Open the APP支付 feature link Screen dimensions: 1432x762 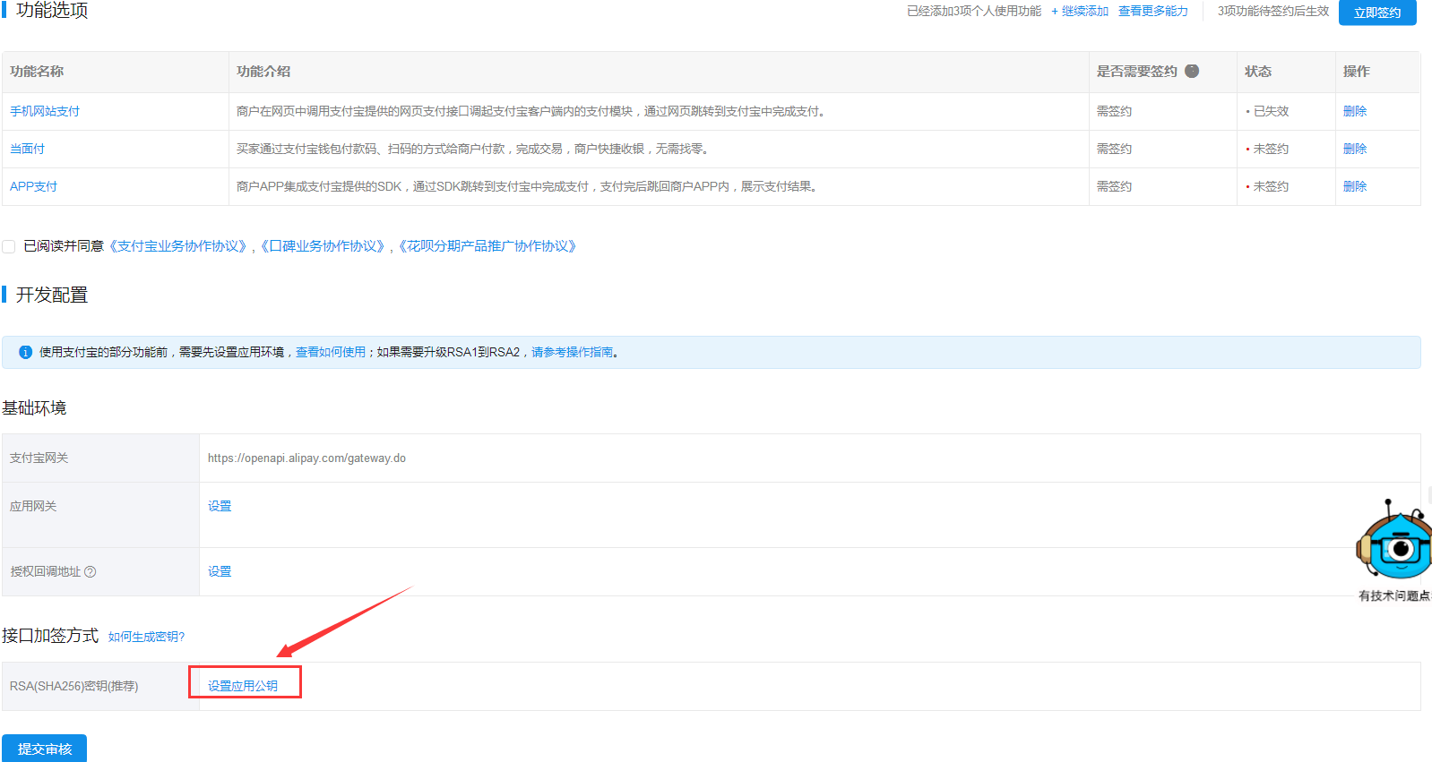coord(33,186)
